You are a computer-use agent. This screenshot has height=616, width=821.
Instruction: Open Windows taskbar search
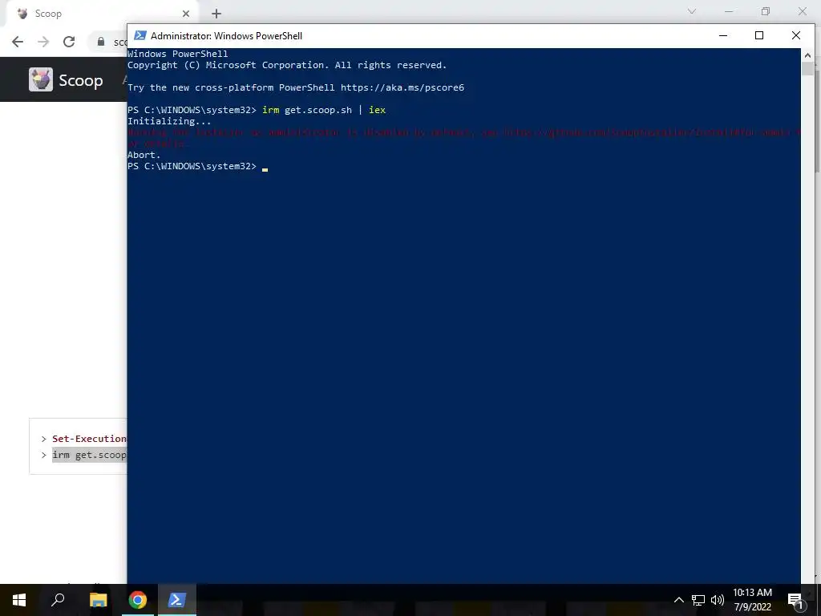(58, 600)
